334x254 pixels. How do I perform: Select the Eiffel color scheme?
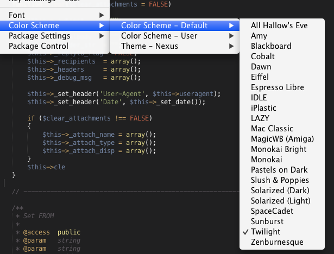282,77
